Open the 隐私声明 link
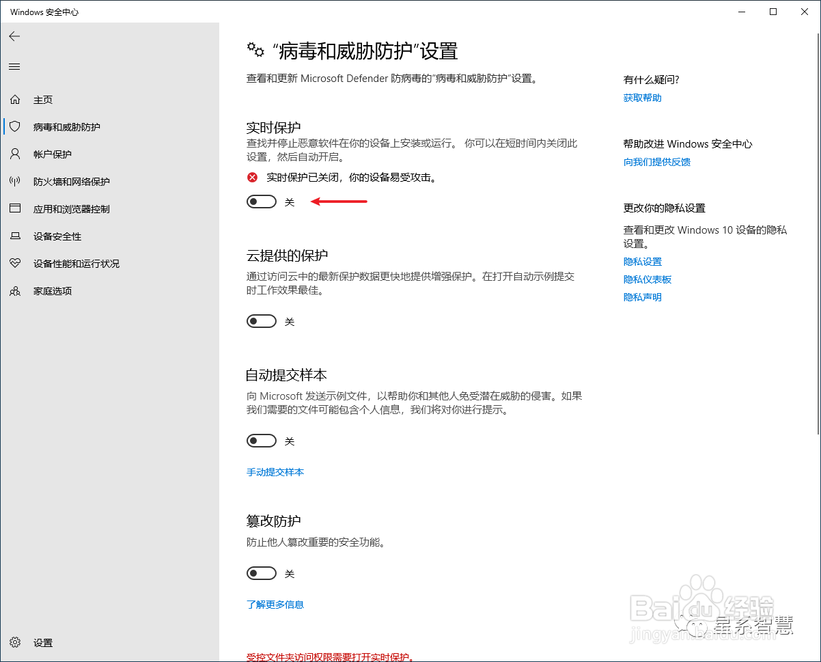Image resolution: width=821 pixels, height=662 pixels. click(x=643, y=297)
